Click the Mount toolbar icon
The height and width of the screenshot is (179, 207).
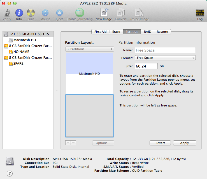tap(45, 13)
